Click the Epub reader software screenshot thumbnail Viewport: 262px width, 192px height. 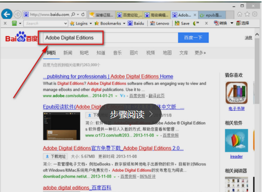pos(62,126)
